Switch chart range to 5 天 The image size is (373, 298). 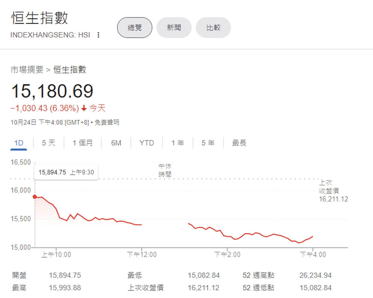(x=49, y=143)
